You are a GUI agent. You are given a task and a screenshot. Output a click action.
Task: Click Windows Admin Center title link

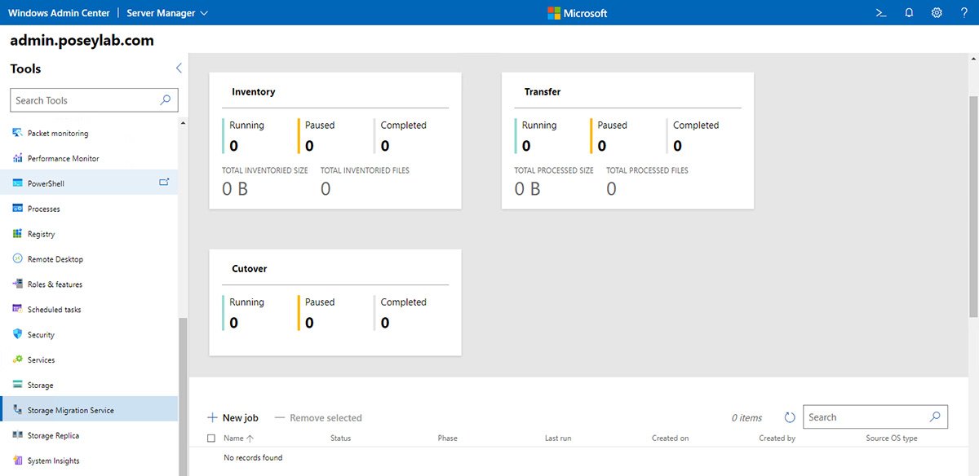[59, 13]
